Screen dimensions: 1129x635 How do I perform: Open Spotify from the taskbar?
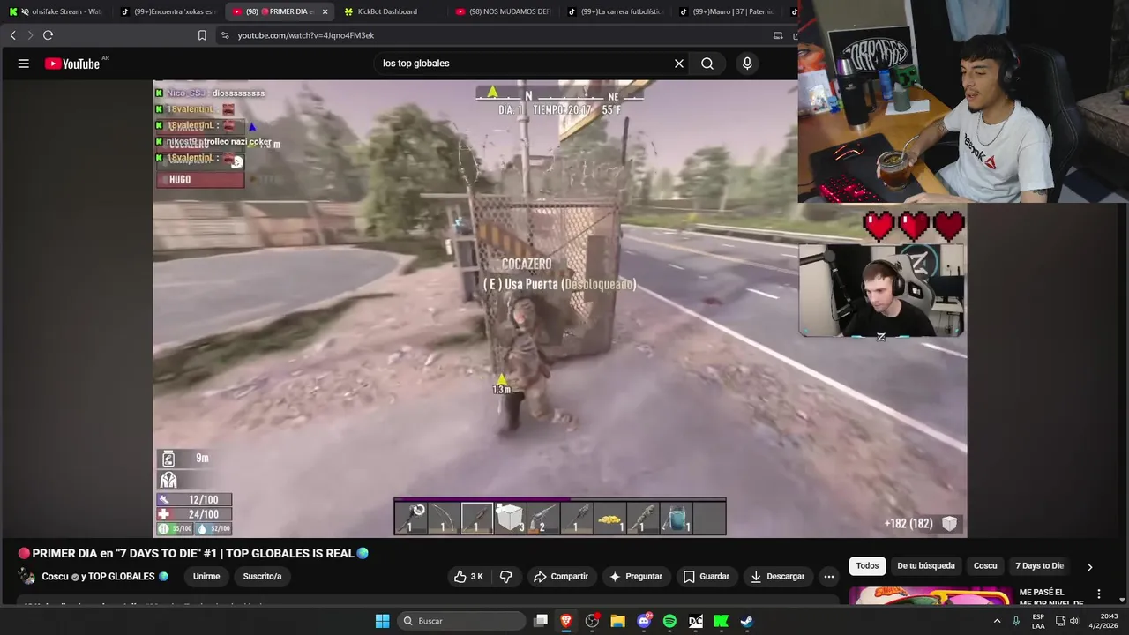(x=669, y=621)
